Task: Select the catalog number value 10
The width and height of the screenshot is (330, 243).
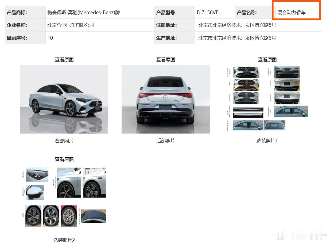Action: point(50,38)
